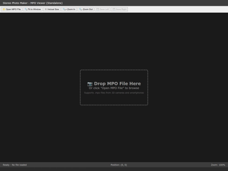Select Fit to Window
Image resolution: width=228 pixels, height=171 pixels.
[x=33, y=9]
